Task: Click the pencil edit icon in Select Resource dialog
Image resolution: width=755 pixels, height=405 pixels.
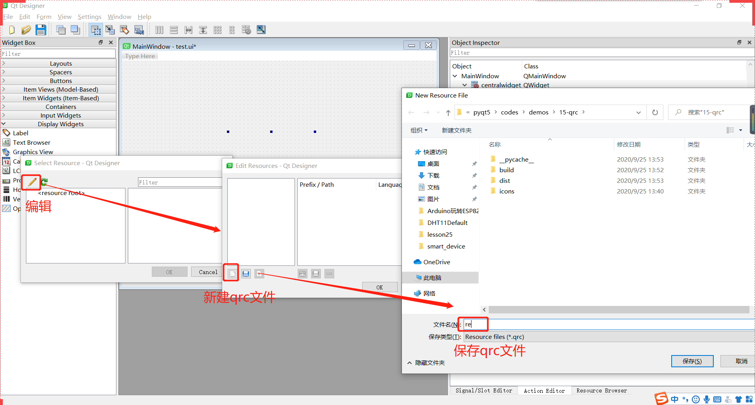Action: tap(31, 182)
